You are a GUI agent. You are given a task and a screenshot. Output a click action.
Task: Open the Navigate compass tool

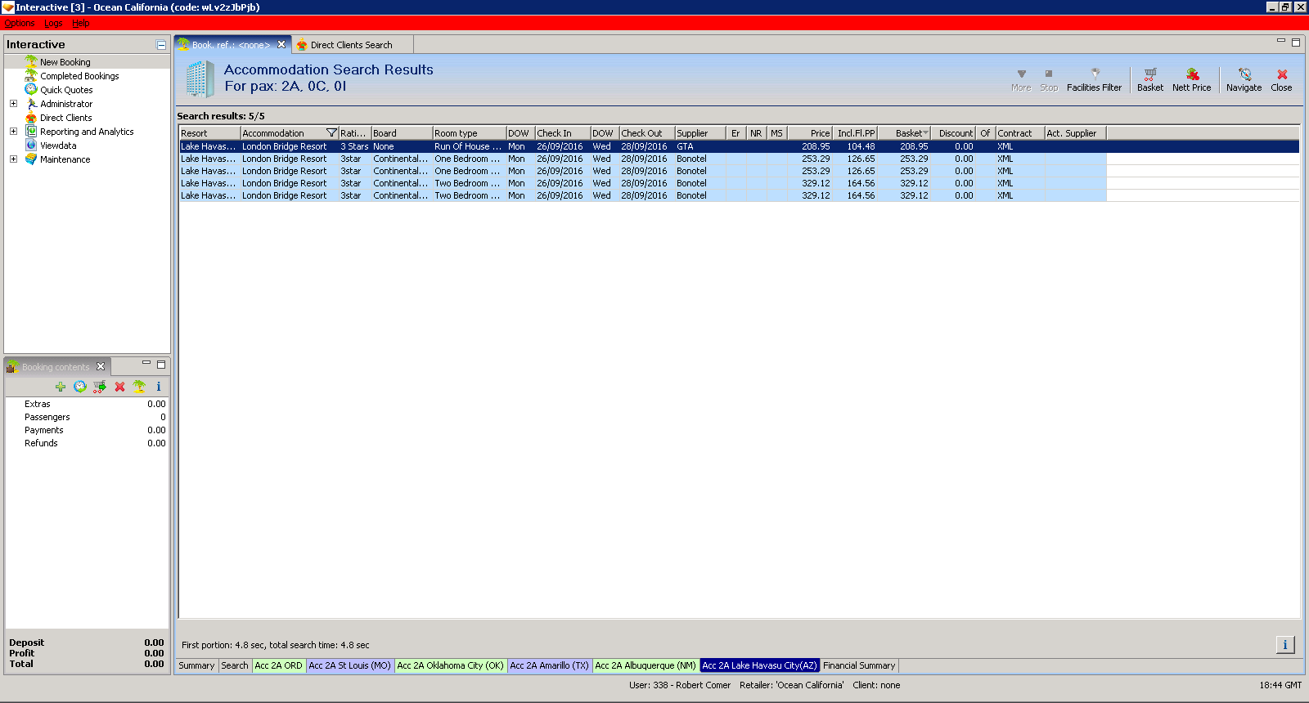[1244, 79]
